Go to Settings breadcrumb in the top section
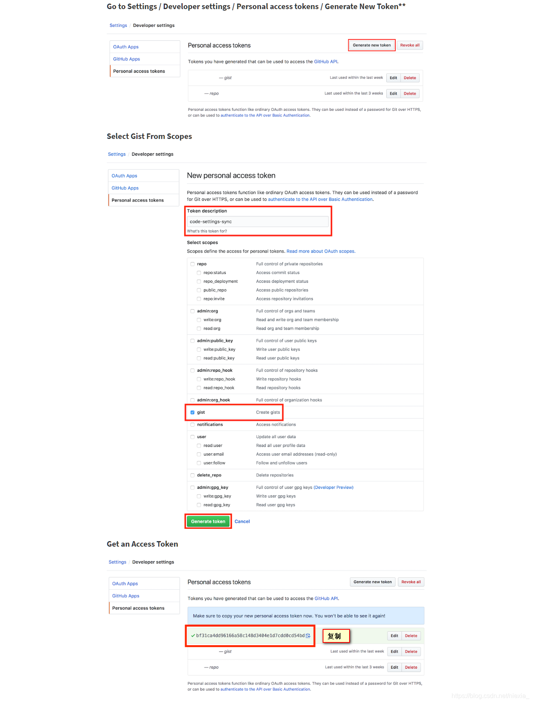 118,25
